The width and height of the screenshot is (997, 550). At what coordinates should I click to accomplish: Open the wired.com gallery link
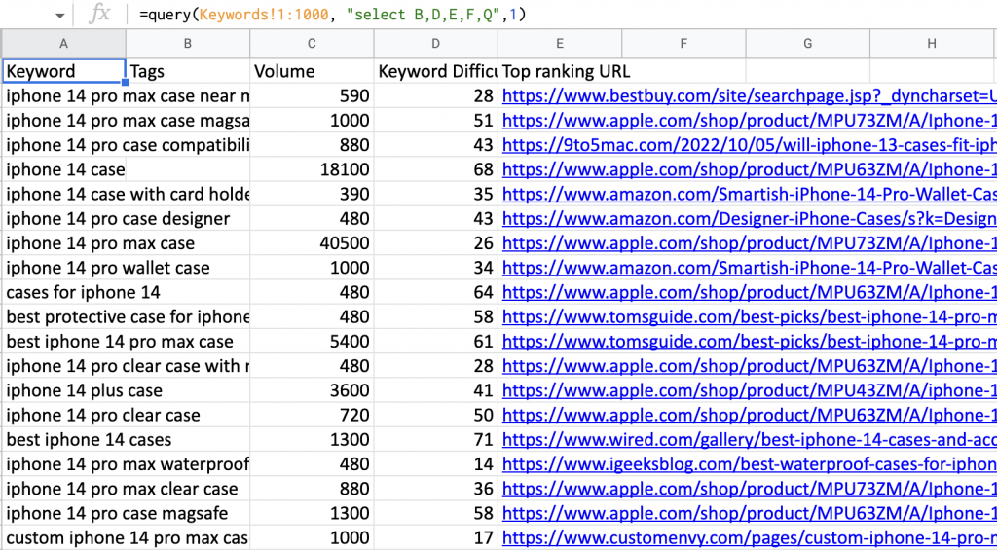pos(749,439)
